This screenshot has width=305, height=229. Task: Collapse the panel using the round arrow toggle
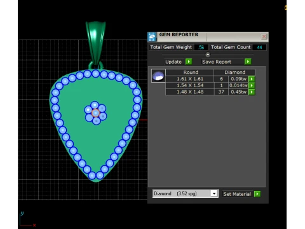208,55
